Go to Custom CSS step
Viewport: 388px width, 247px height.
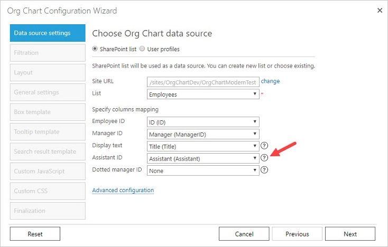click(48, 191)
